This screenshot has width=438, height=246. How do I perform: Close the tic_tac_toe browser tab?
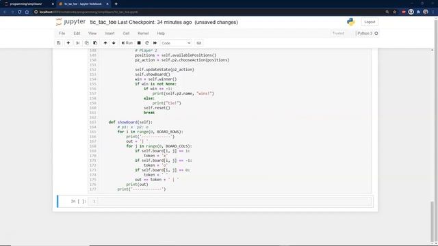pos(107,4)
